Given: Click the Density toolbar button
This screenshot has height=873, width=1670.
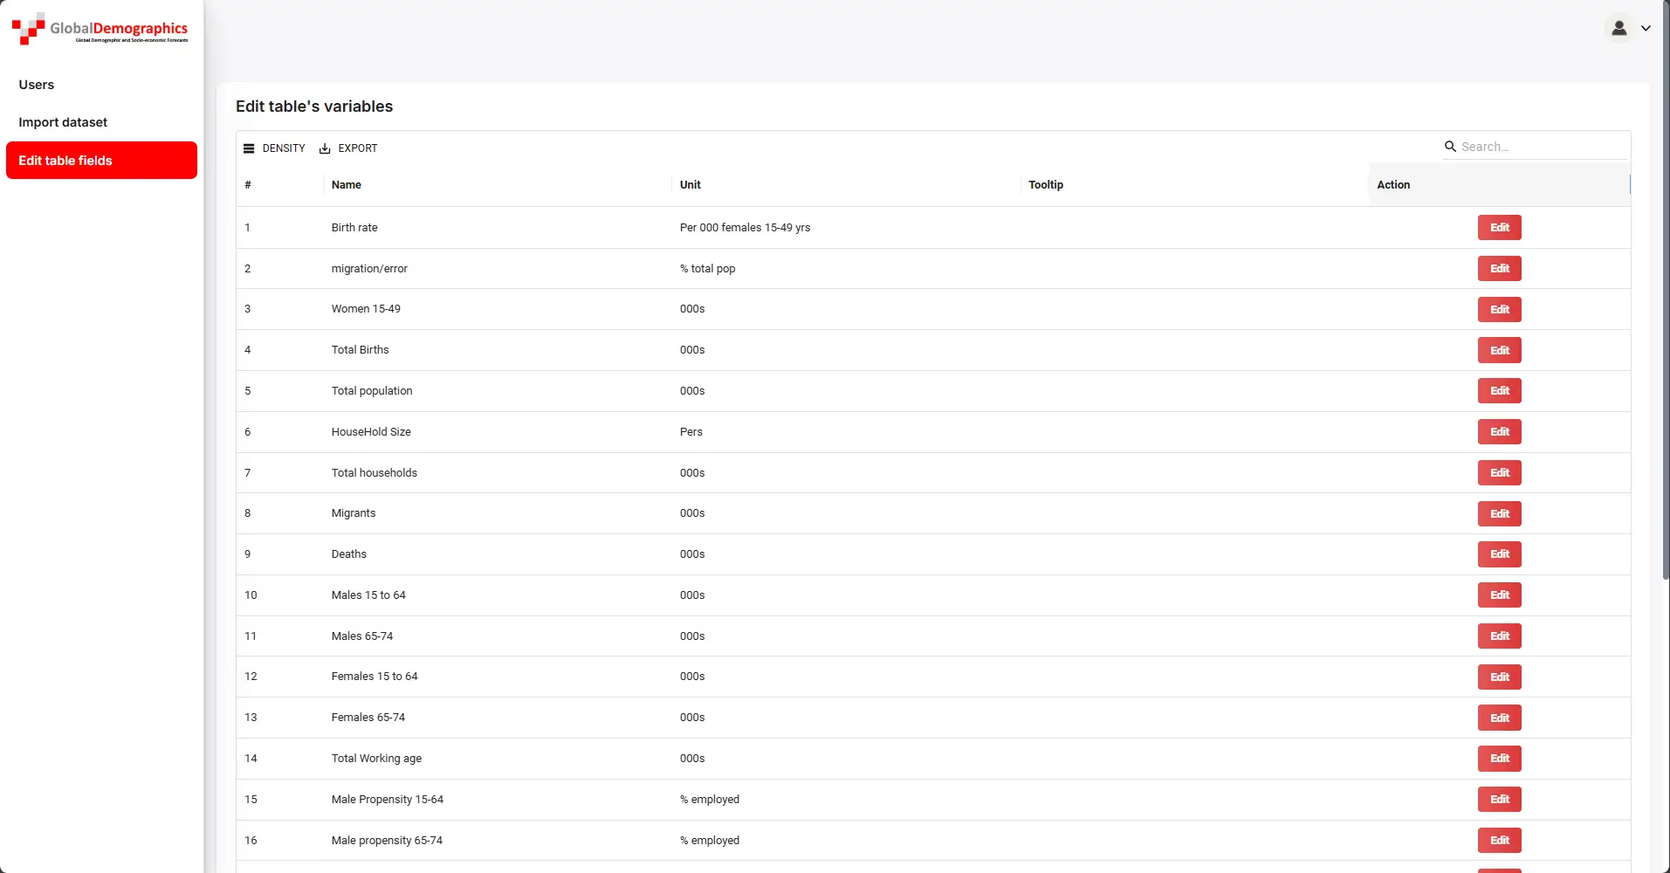Looking at the screenshot, I should coord(274,148).
